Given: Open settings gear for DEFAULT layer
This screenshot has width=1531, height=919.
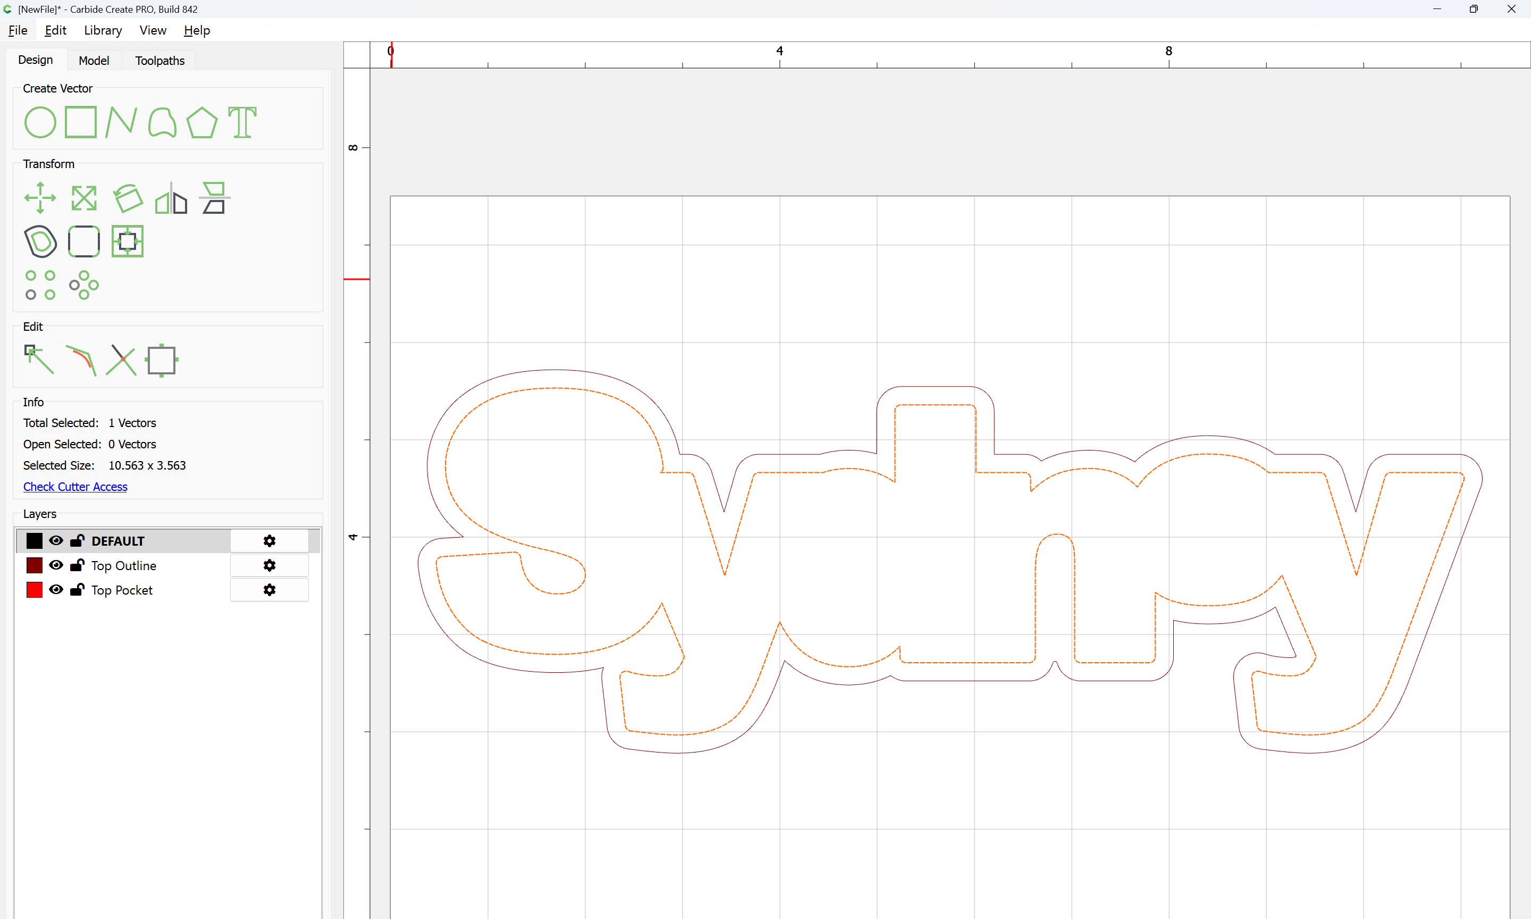Looking at the screenshot, I should tap(269, 541).
